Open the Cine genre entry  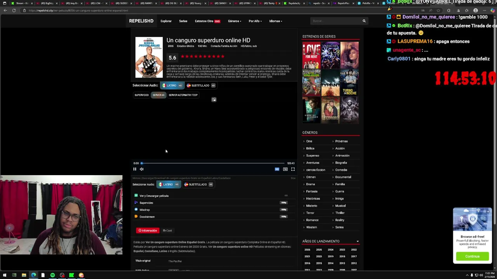[x=309, y=141]
